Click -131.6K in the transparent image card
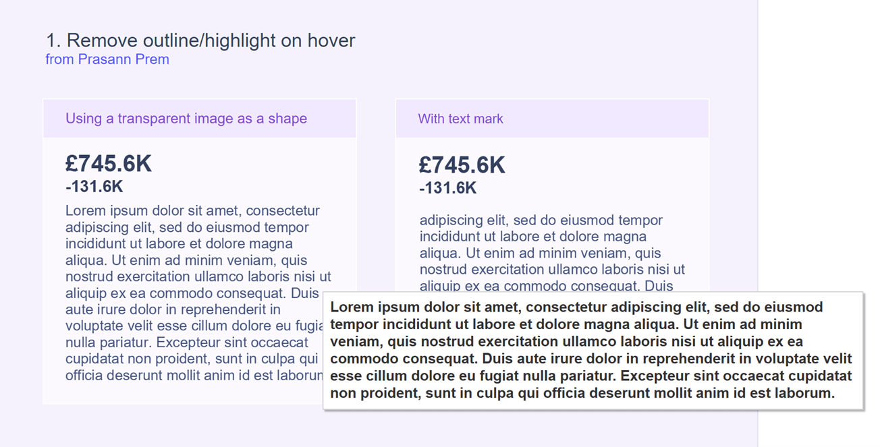The image size is (880, 447). 94,187
